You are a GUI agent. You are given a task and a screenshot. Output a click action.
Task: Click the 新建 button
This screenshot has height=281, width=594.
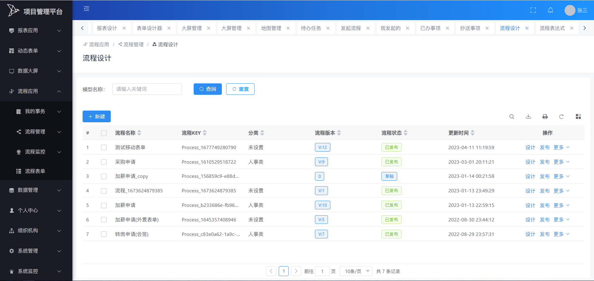(x=97, y=116)
